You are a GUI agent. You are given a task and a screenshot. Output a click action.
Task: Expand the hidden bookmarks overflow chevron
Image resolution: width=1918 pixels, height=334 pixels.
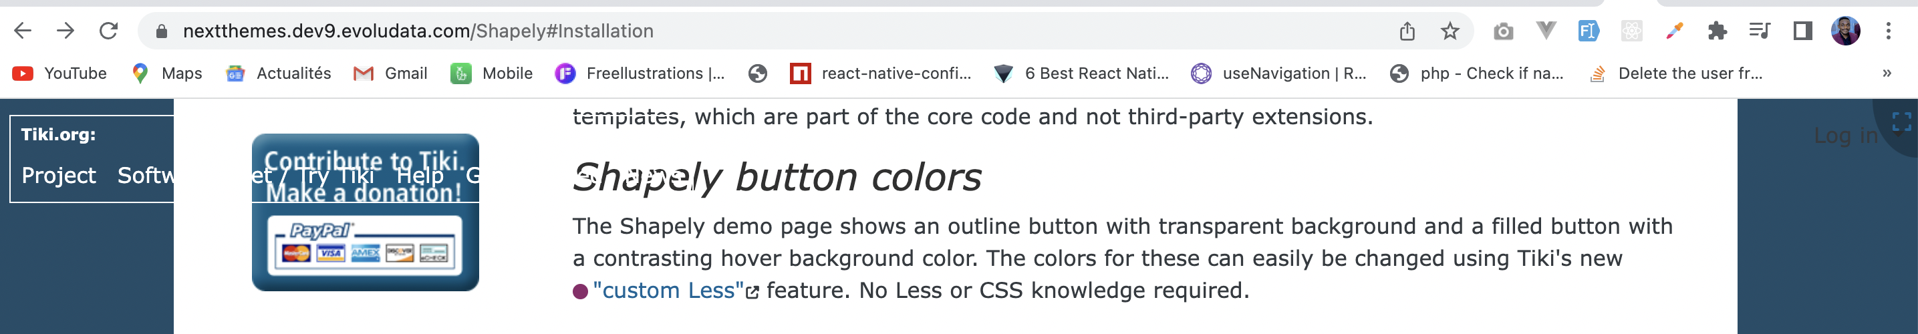1887,73
